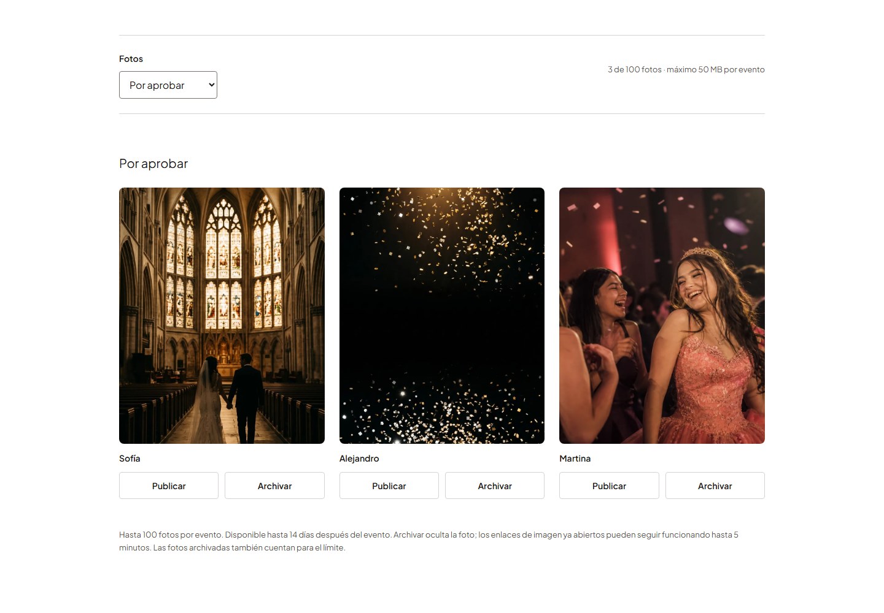Publish Martina's photo
Viewport: 884px width, 613px height.
pos(609,485)
